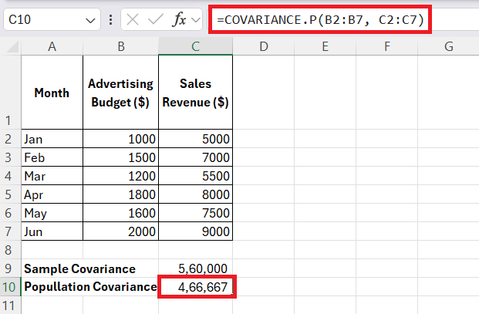
Task: Click the Jun cell
Action: click(x=52, y=231)
